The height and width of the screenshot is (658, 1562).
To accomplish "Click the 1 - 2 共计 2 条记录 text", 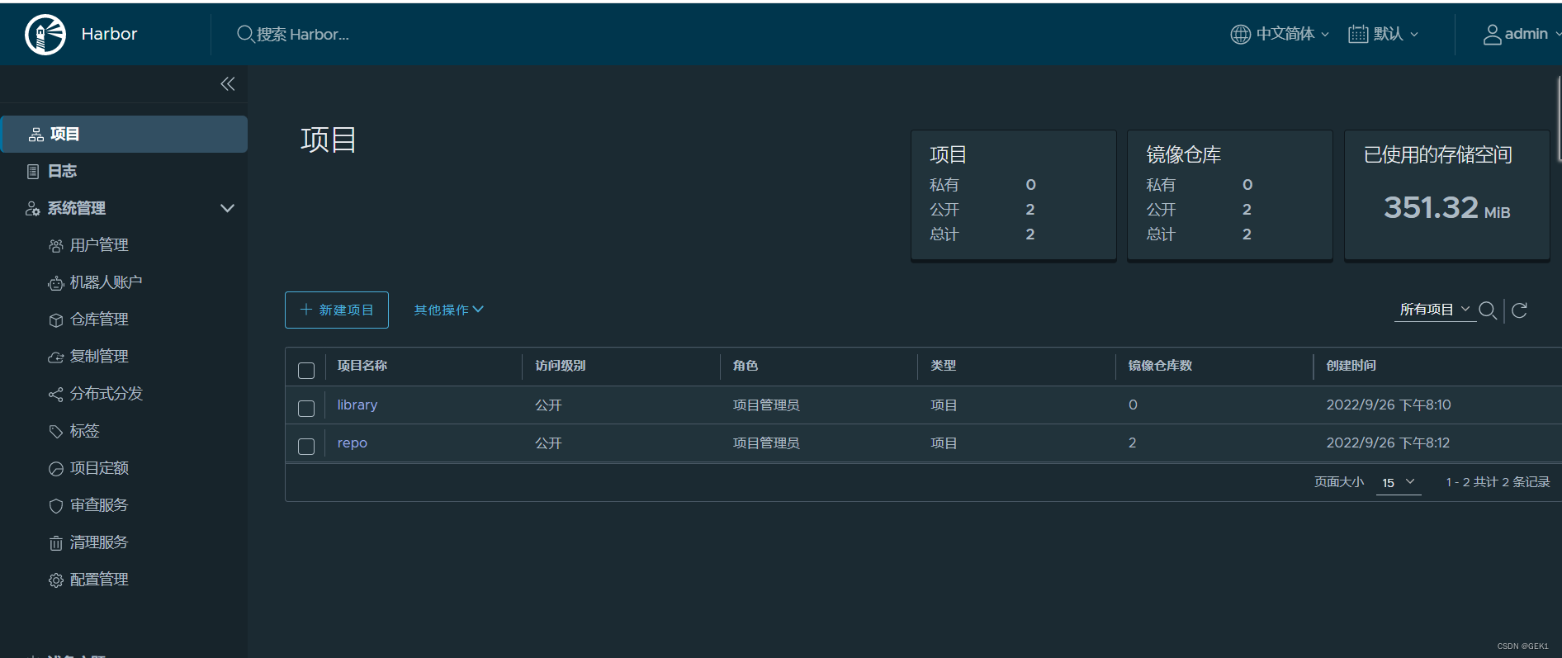I will 1498,482.
